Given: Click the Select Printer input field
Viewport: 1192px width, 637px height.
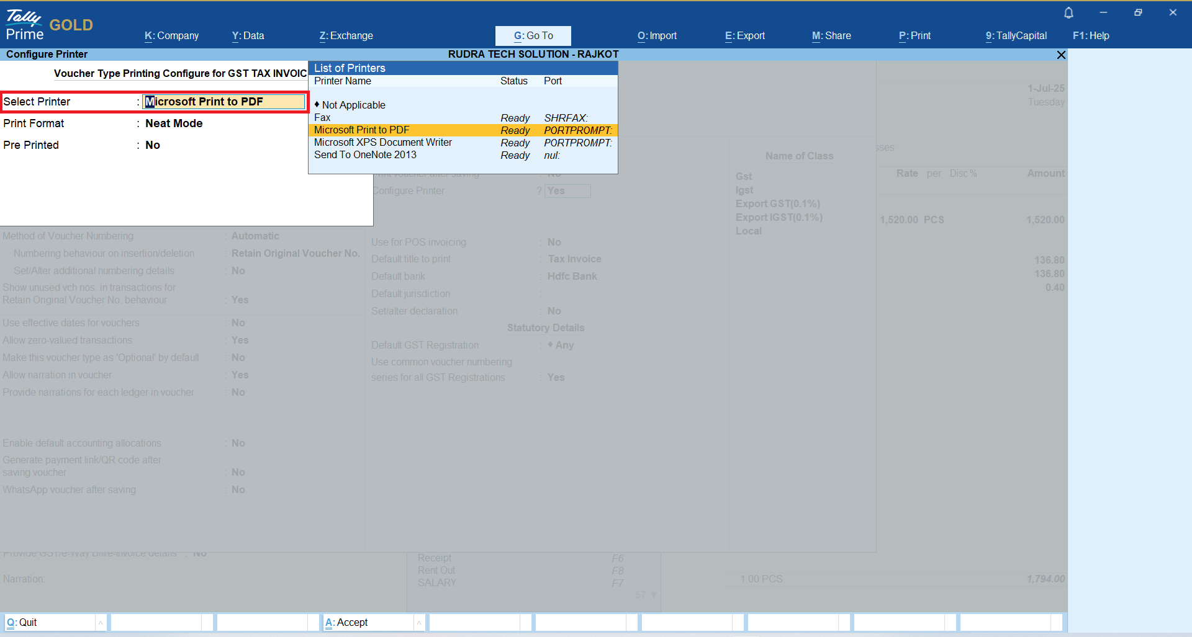Looking at the screenshot, I should (x=223, y=102).
